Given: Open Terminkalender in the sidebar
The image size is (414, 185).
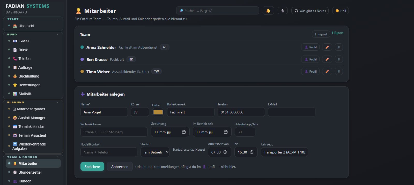Looking at the screenshot, I should click(x=33, y=127).
